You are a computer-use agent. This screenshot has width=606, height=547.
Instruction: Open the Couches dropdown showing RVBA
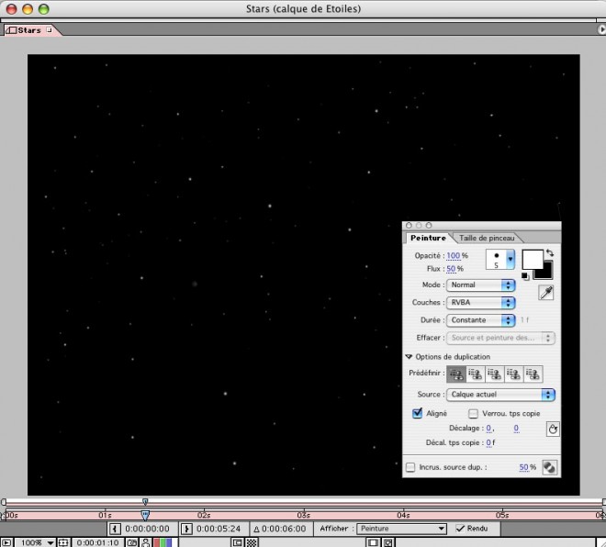[x=480, y=302]
